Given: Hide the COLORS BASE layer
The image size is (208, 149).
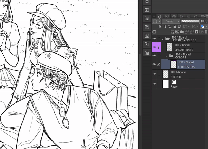Looking at the screenshot, I should [154, 64].
